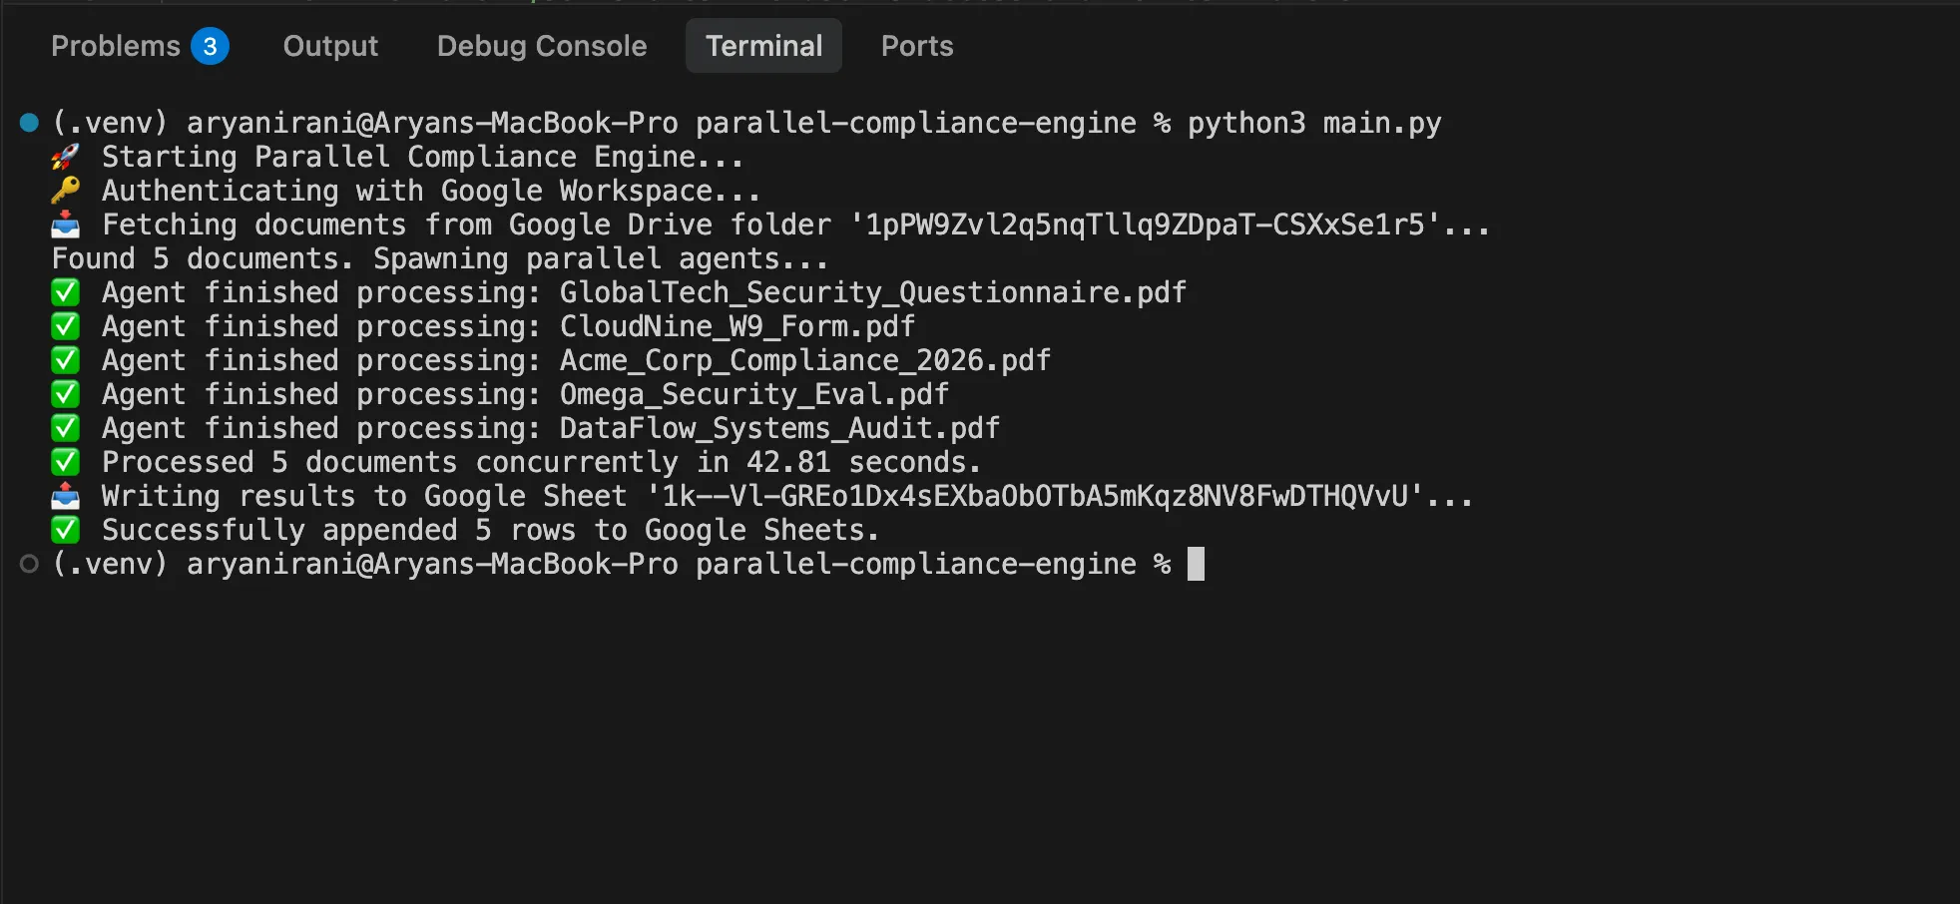The width and height of the screenshot is (1960, 904).
Task: Click the rocket emoji on starting line
Action: (x=65, y=157)
